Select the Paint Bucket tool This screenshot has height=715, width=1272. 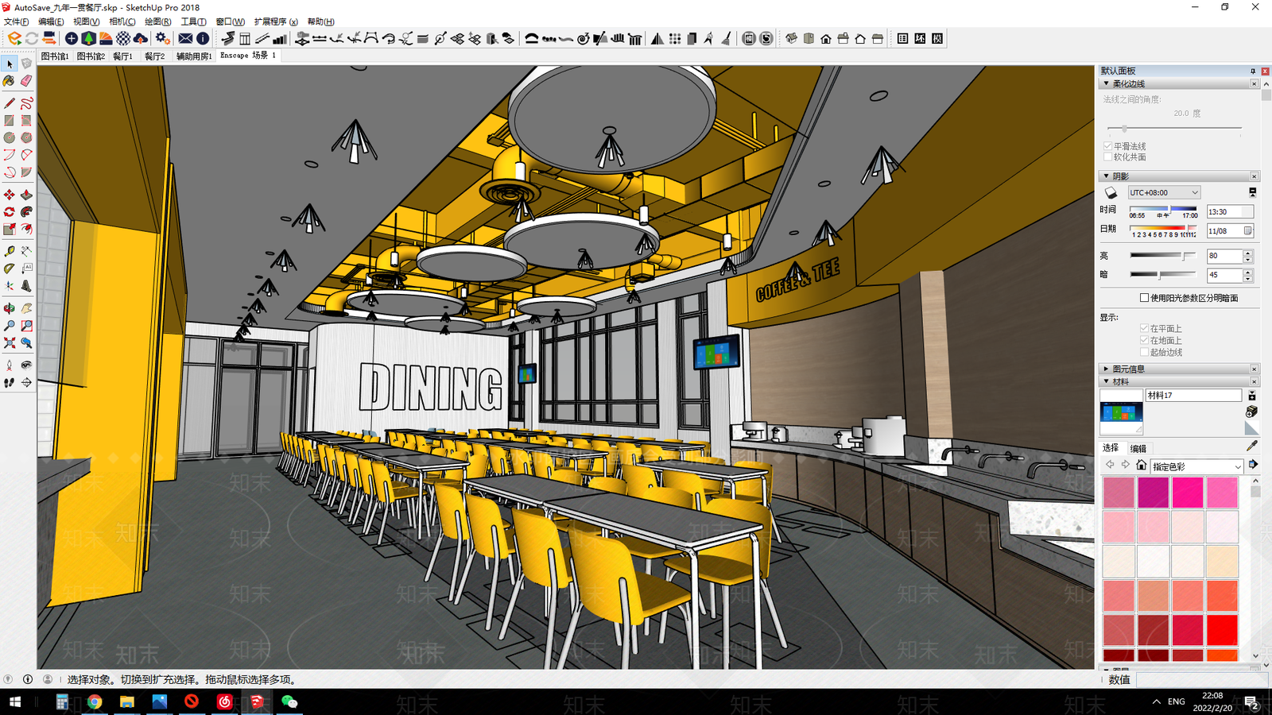10,80
